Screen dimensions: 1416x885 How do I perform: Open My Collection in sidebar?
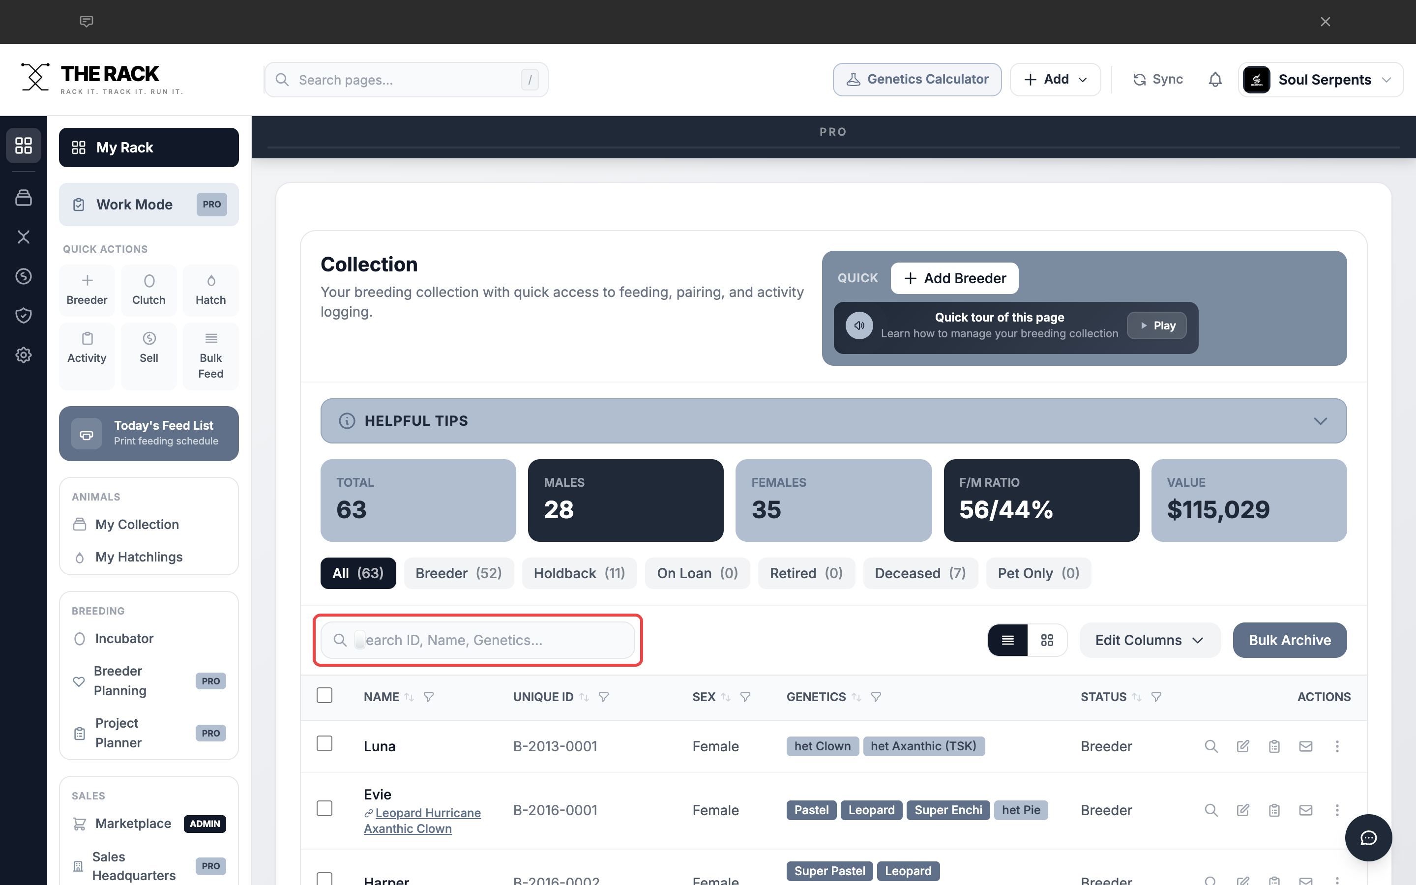click(148, 525)
